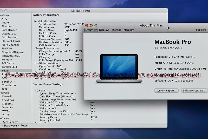Click 'Software OS X 10.8.2 (12C60)' line
The height and width of the screenshot is (139, 208).
[174, 81]
